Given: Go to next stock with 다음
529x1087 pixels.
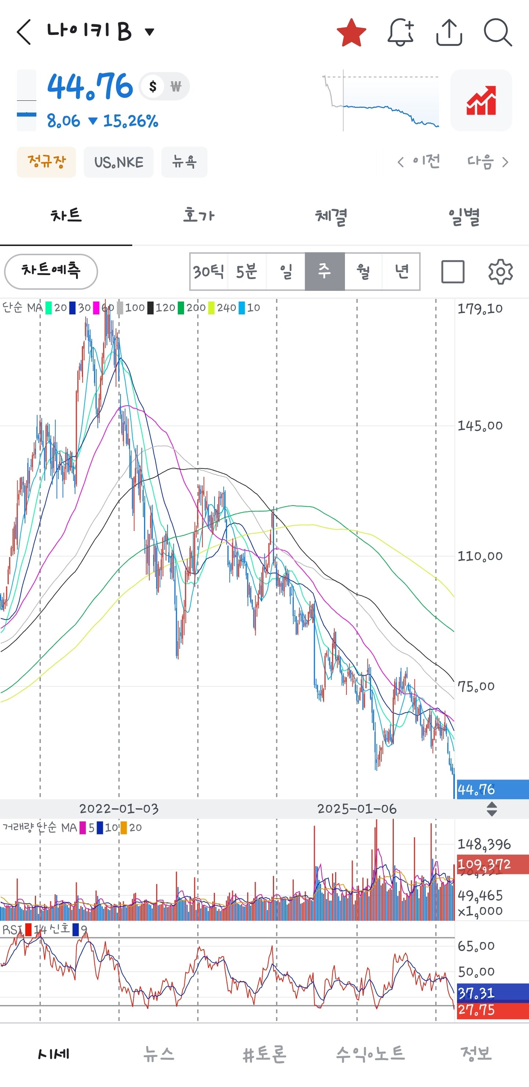Looking at the screenshot, I should 488,161.
